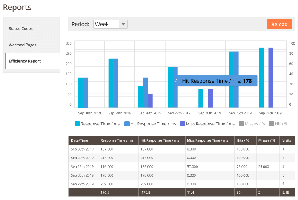Click the Sep 30th Response Time bar
298x200 pixels.
click(x=81, y=92)
